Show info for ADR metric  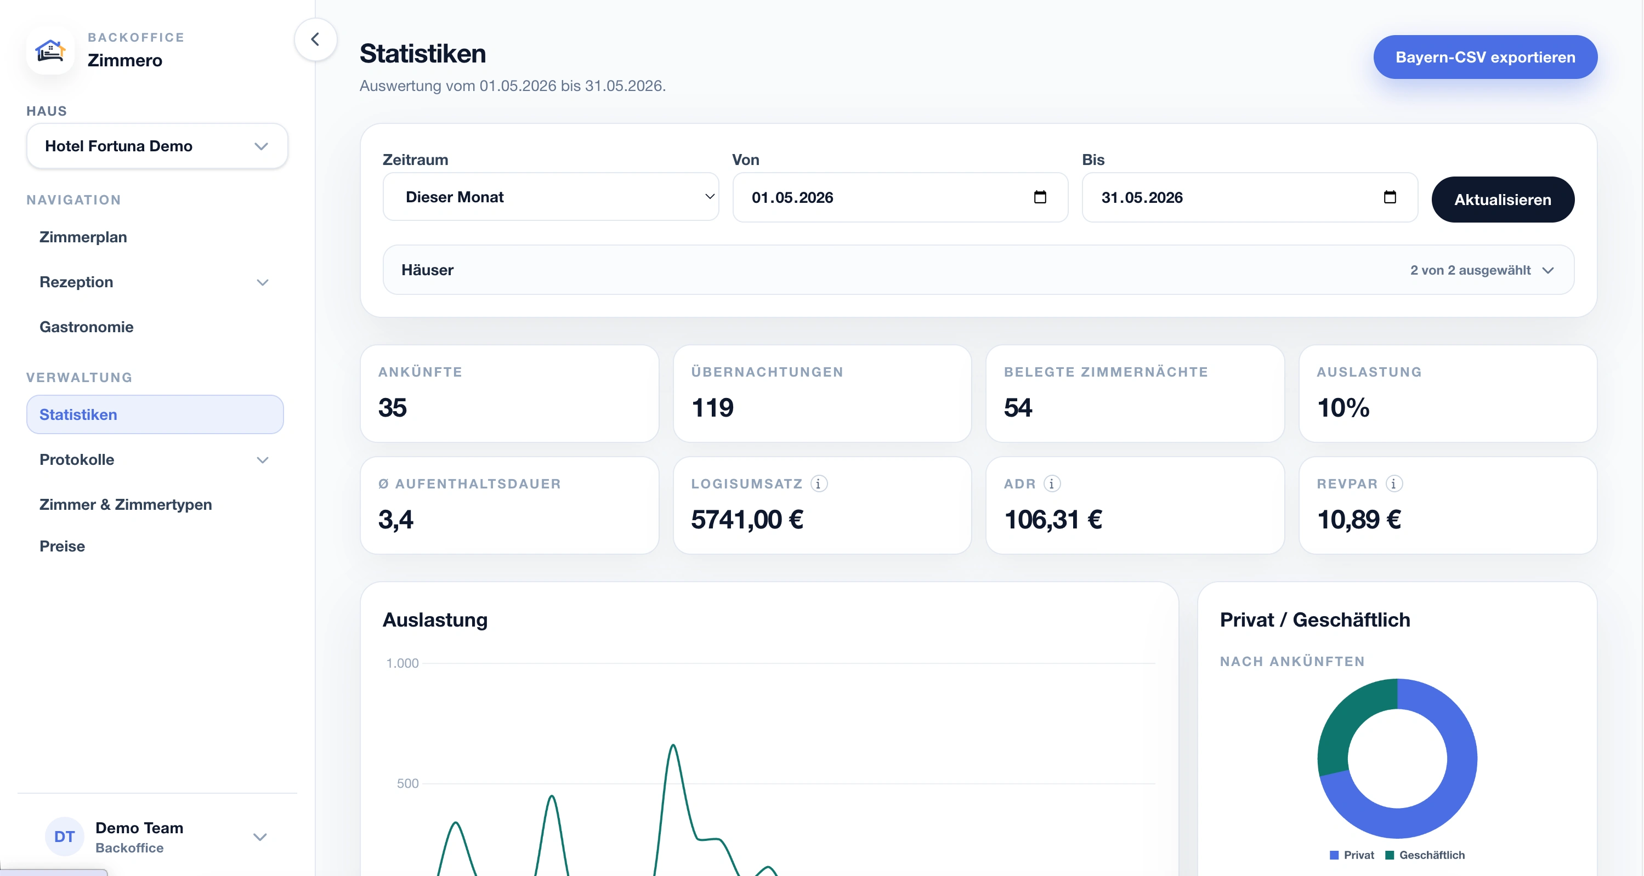(1052, 483)
